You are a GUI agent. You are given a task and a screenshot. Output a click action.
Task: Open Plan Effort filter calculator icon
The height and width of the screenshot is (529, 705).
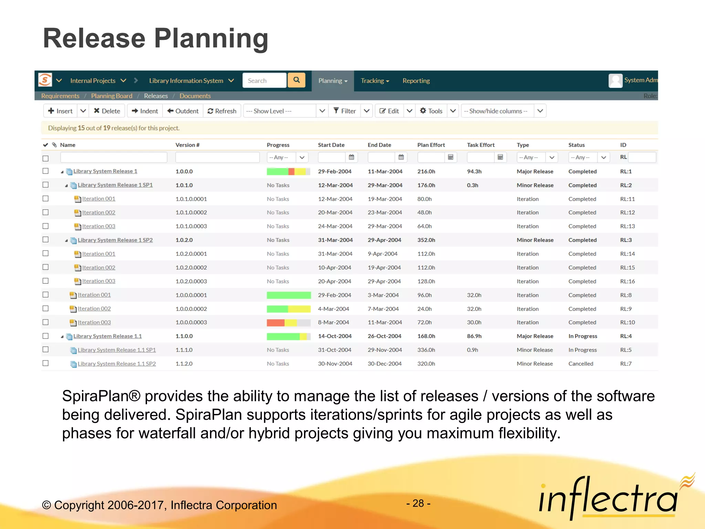point(451,157)
